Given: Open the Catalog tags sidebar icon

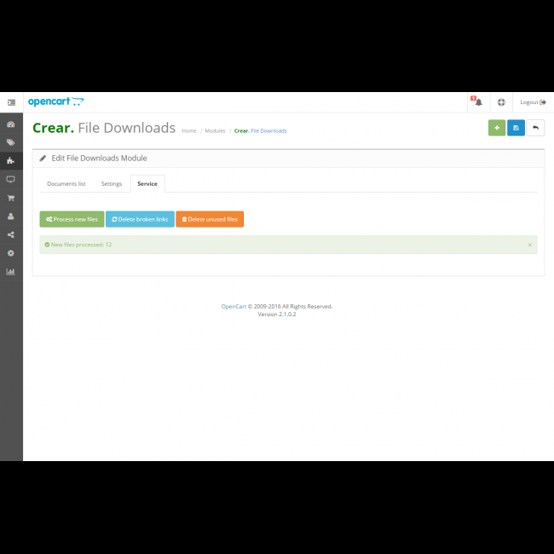Looking at the screenshot, I should [x=11, y=142].
